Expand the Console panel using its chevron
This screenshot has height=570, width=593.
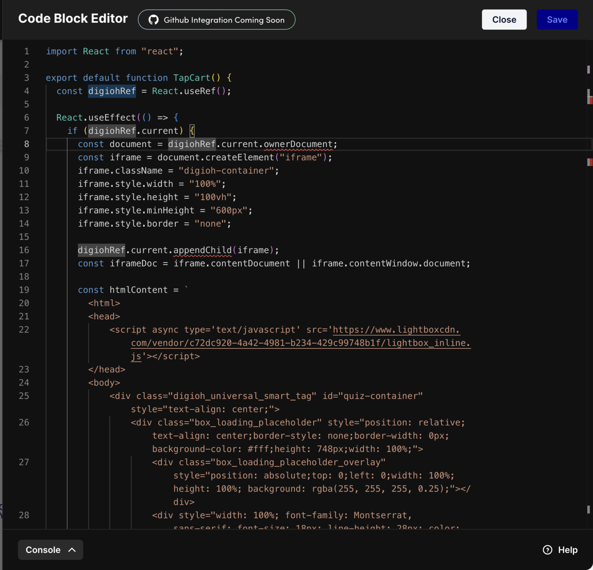[x=72, y=550]
